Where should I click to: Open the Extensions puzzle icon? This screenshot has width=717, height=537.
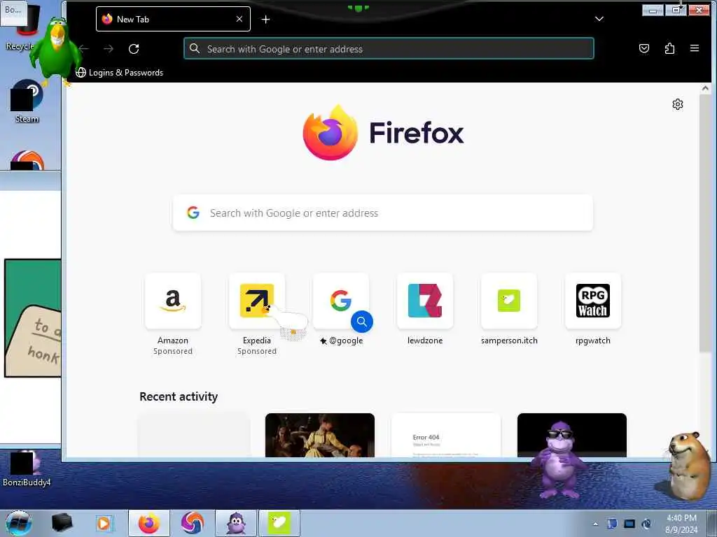pos(669,48)
